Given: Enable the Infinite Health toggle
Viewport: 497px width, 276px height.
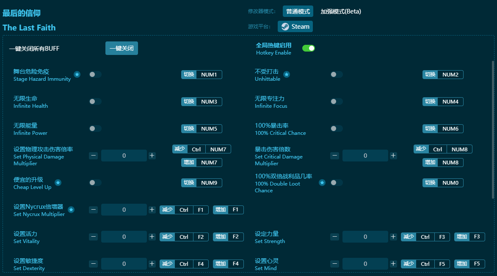Looking at the screenshot, I should pos(95,101).
